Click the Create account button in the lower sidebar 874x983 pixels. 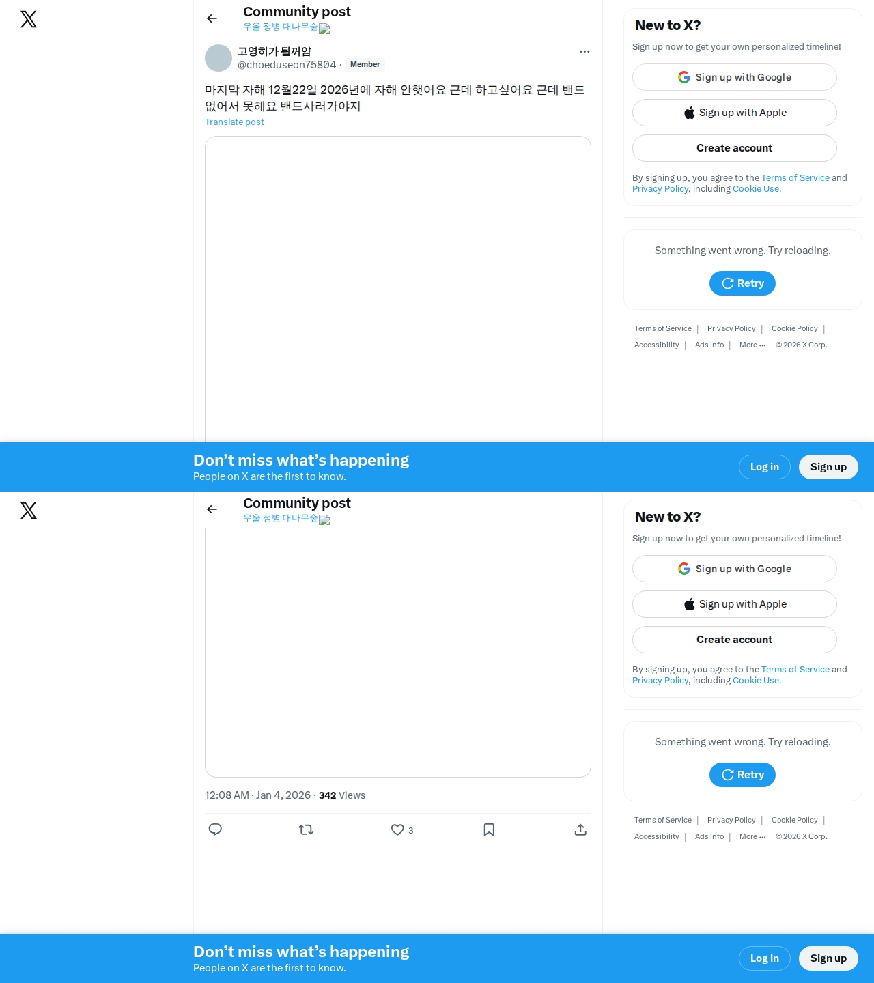click(x=735, y=640)
